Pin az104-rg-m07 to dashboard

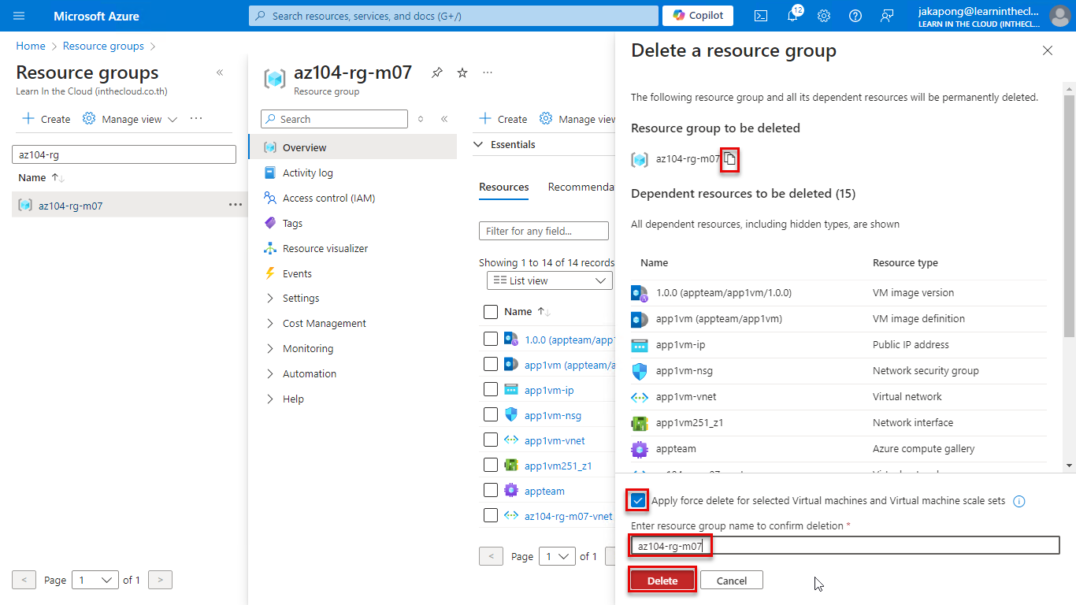point(437,72)
